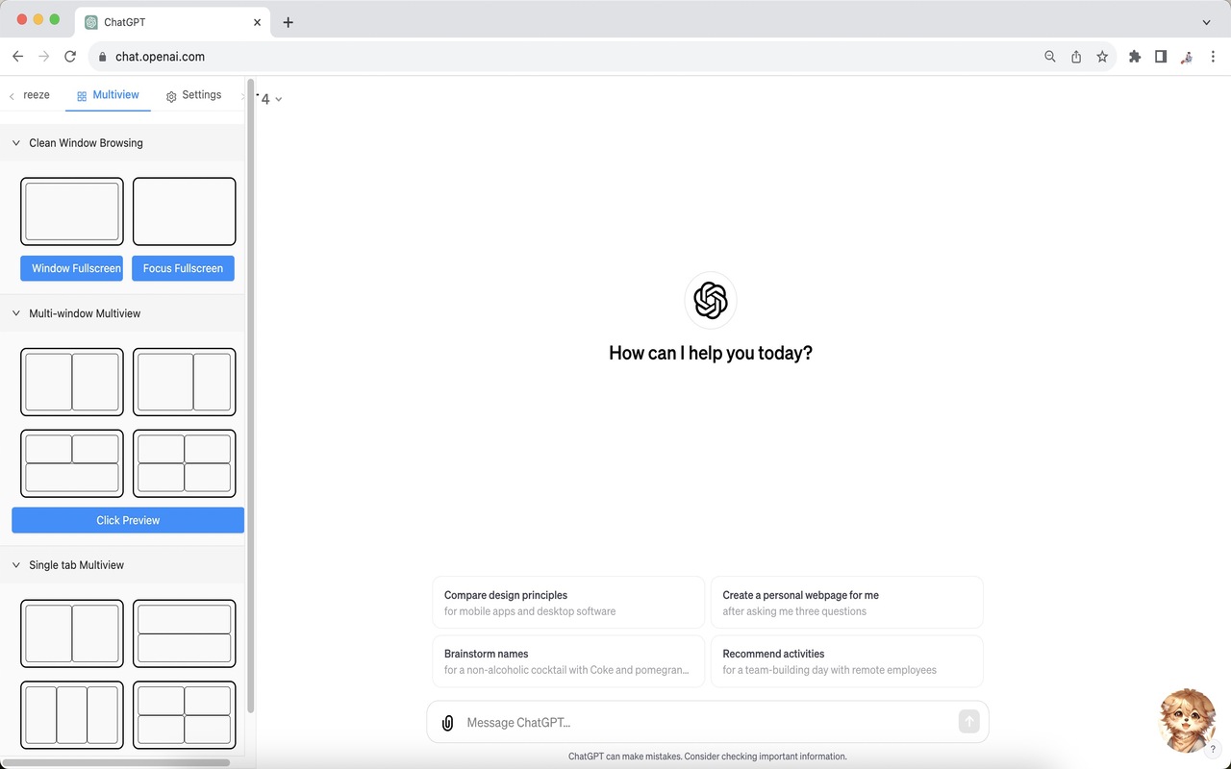Select the two-column layout under Multi-window Multiview
This screenshot has height=769, width=1231.
(x=72, y=382)
